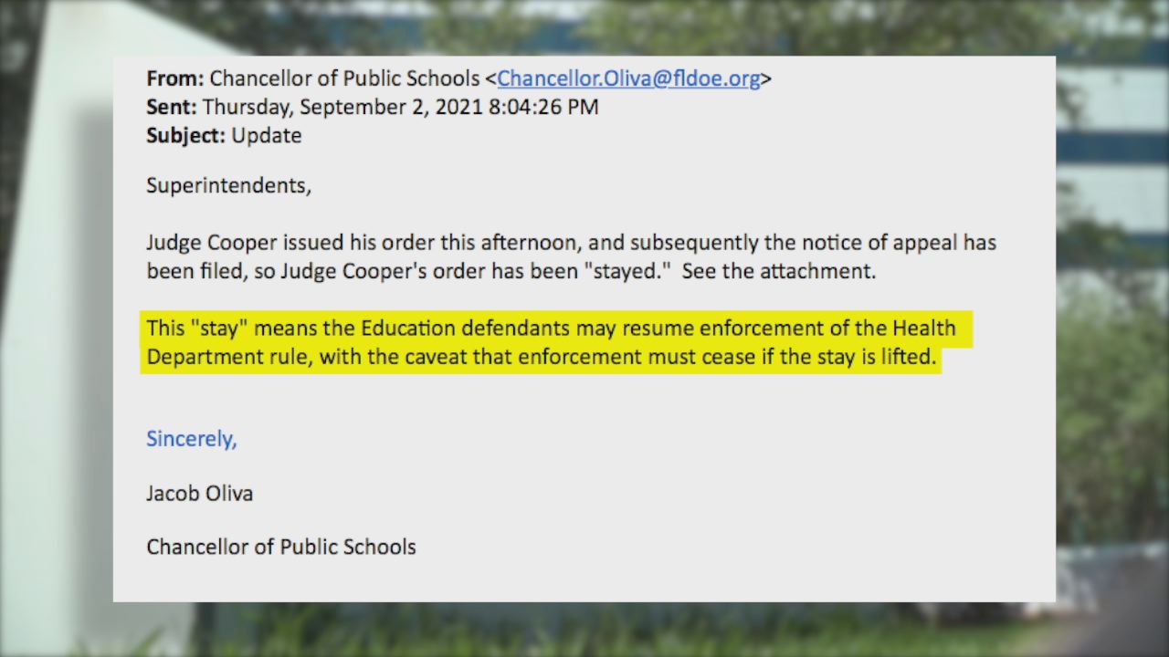Click the bold "Subject:" label
Viewport: 1169px width, 657px height.
point(185,136)
